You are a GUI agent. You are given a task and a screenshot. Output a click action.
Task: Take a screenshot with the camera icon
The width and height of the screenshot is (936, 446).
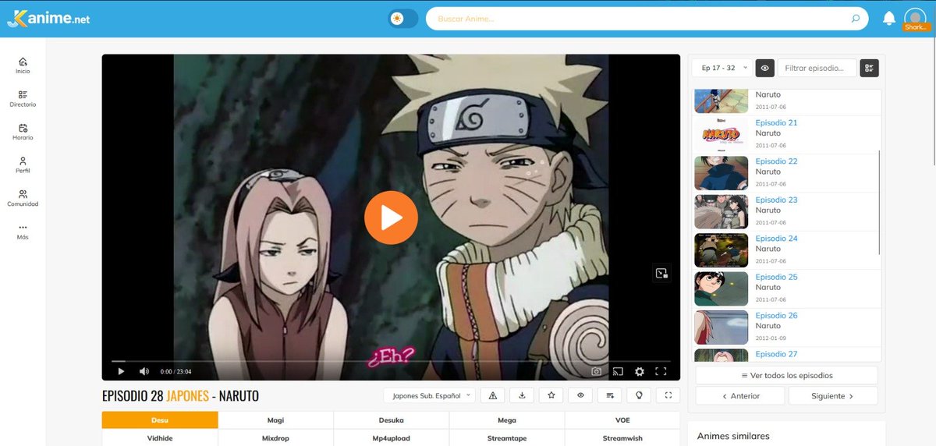tap(596, 372)
